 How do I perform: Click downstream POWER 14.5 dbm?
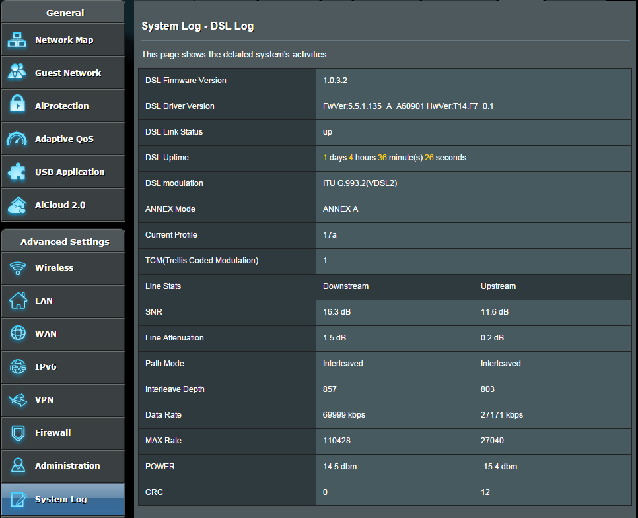(x=339, y=467)
